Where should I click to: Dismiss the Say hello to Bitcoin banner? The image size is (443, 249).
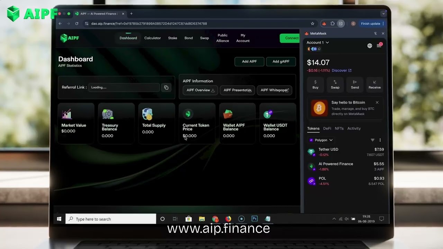point(377,102)
